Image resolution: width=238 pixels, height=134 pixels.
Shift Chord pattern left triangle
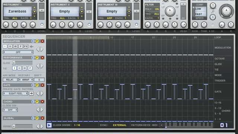[38, 110]
